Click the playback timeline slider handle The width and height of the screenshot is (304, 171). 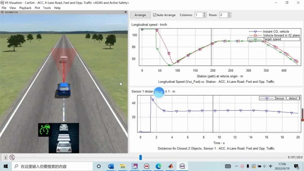click(x=140, y=157)
